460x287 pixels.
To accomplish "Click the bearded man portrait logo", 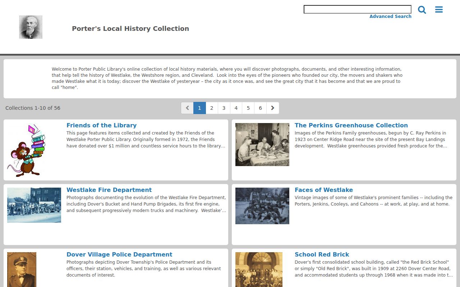I will pos(31,27).
